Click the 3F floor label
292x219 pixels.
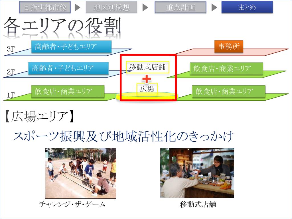pyautogui.click(x=11, y=49)
